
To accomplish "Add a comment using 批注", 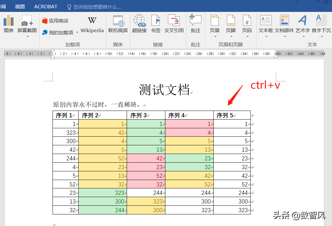I will [x=195, y=24].
